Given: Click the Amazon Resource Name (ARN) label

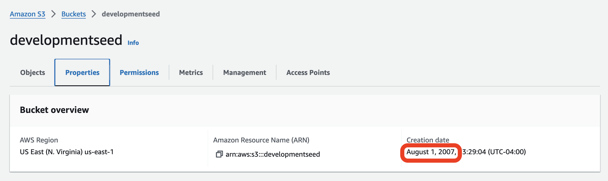Looking at the screenshot, I should click(x=261, y=140).
